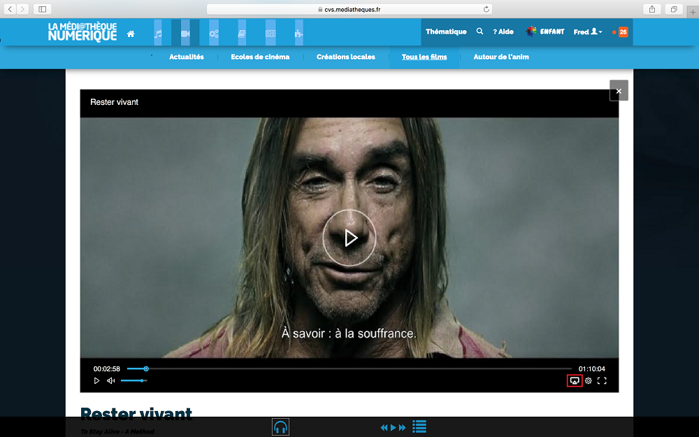Click the Safari back button
This screenshot has height=437, width=699.
coord(10,9)
